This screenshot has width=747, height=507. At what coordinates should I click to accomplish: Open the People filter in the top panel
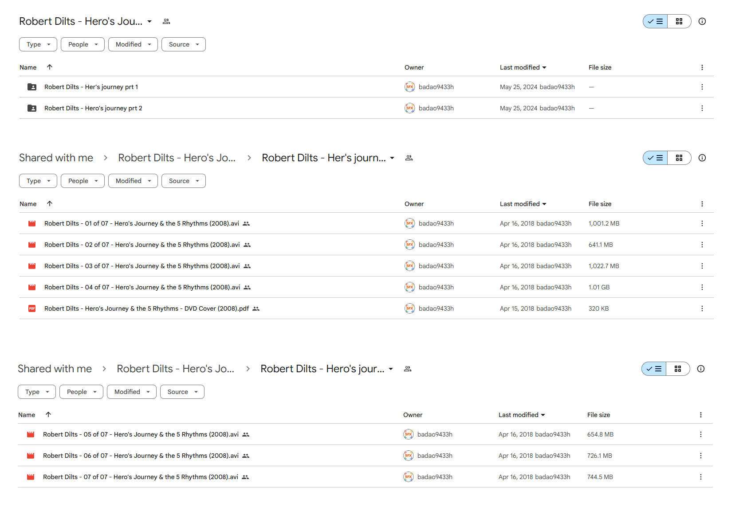coord(83,44)
